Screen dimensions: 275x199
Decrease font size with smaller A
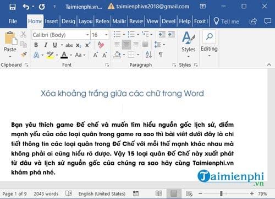click(x=105, y=55)
